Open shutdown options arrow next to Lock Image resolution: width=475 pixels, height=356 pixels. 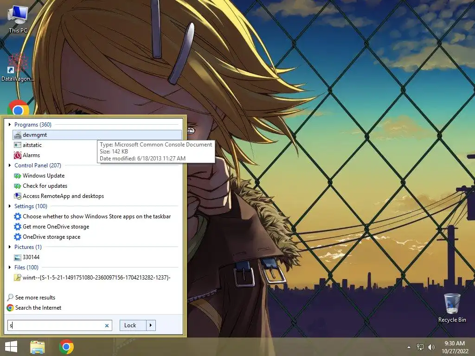click(151, 325)
